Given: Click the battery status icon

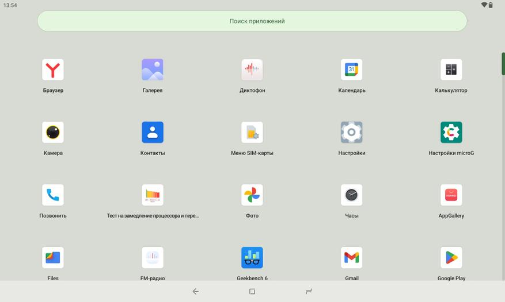Looking at the screenshot, I should [491, 5].
